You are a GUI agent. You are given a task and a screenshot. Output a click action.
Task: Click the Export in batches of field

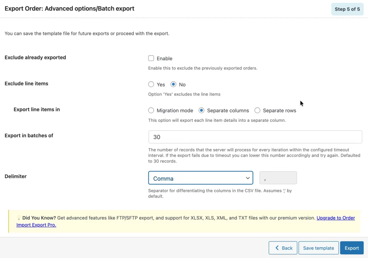tap(255, 137)
